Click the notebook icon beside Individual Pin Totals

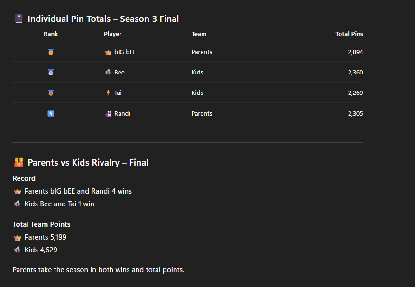tap(18, 19)
